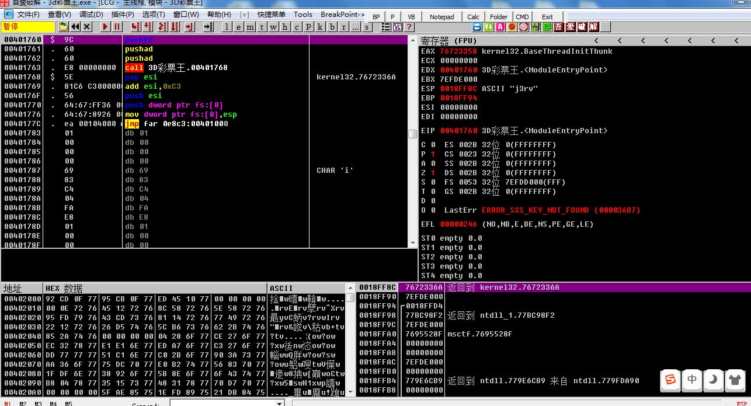Screen dimensions: 751x406
Task: Show CPU window with 'c' button
Action: 297,27
